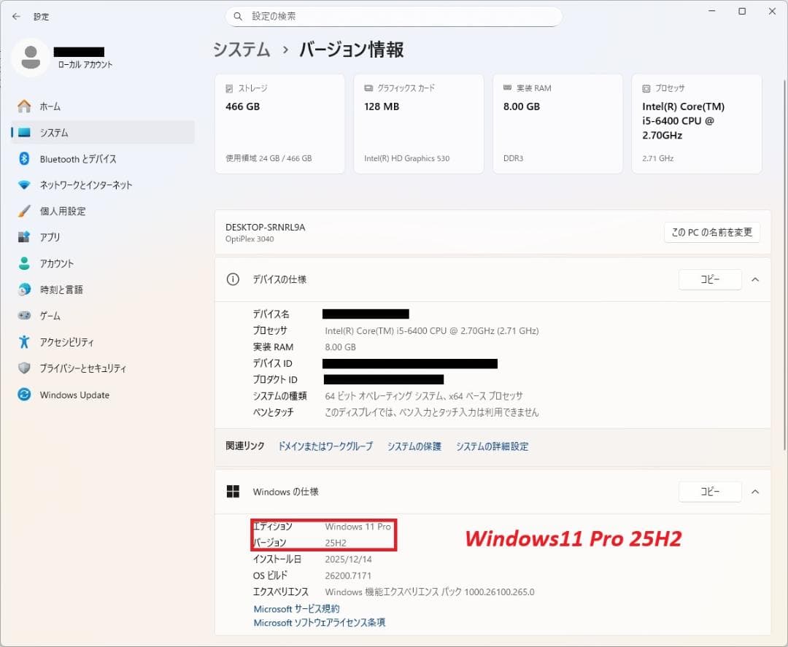Click the グラフィックス カード icon
788x647 pixels.
368,88
